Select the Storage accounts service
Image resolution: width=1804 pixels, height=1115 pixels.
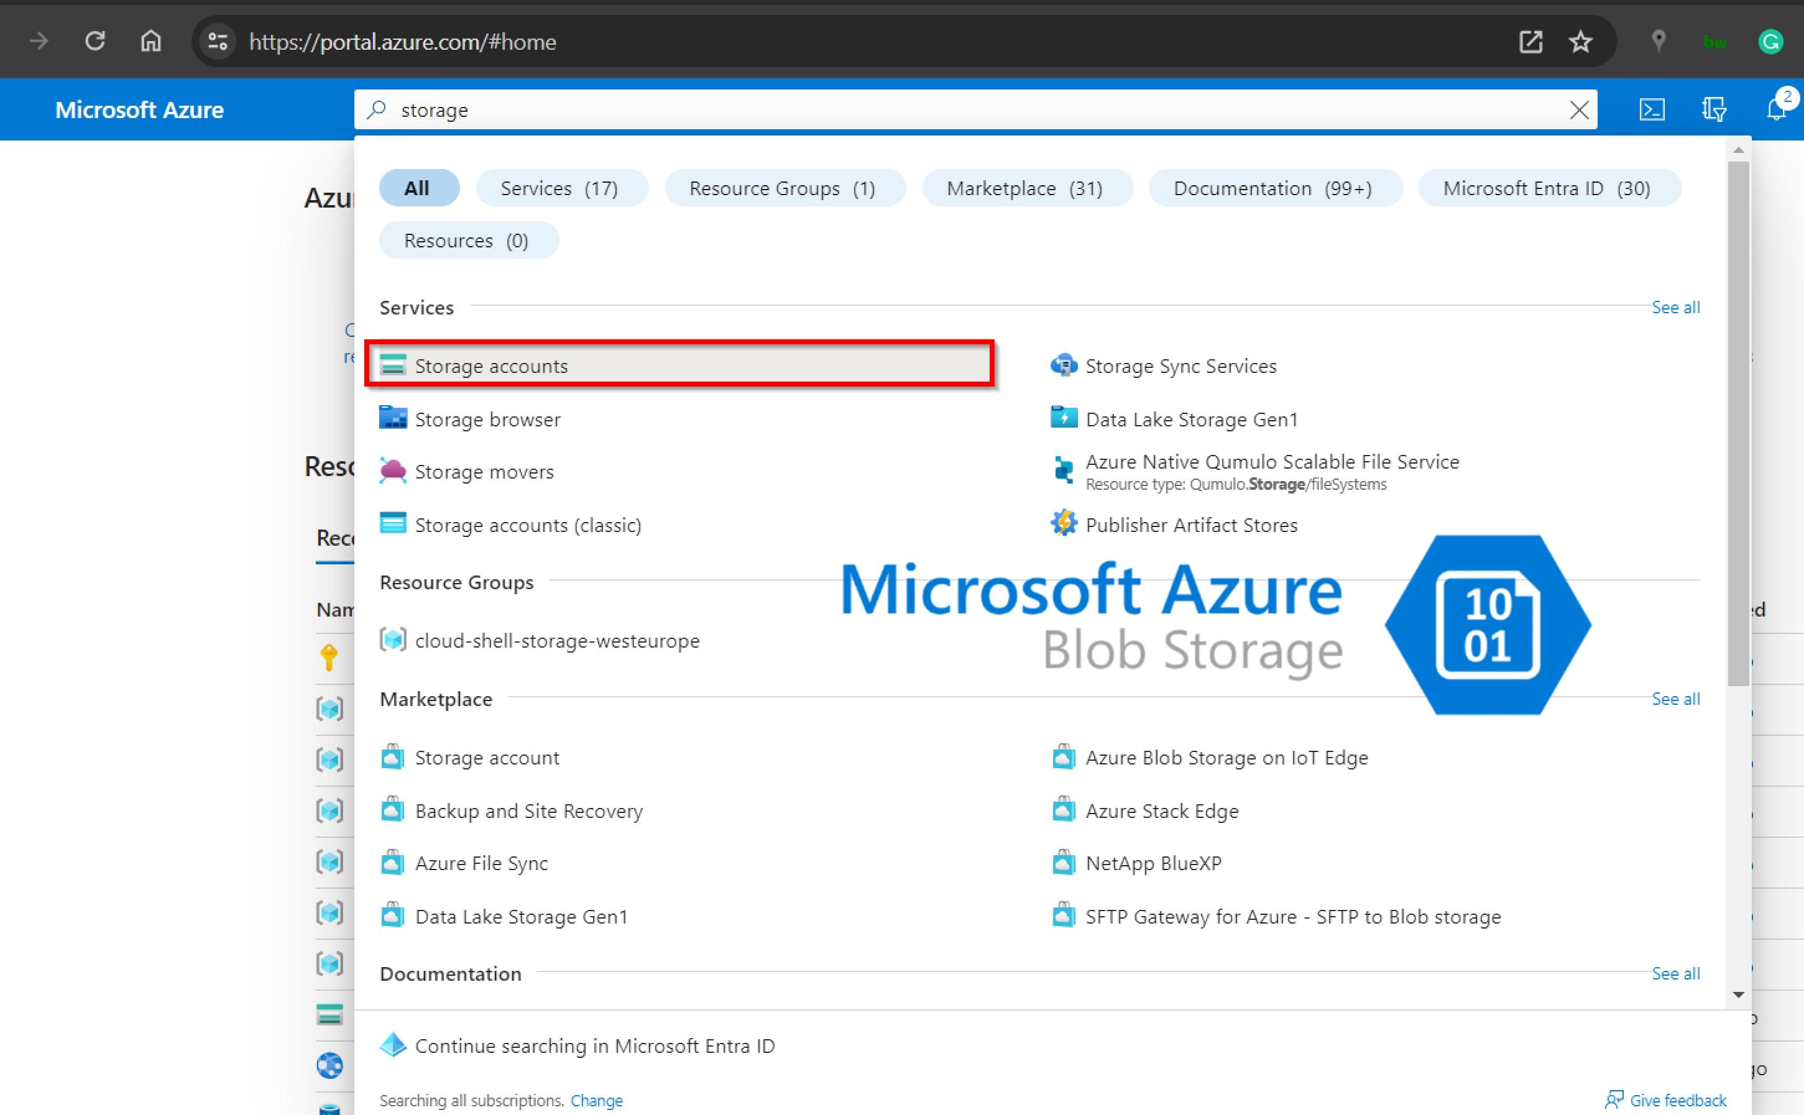(492, 365)
